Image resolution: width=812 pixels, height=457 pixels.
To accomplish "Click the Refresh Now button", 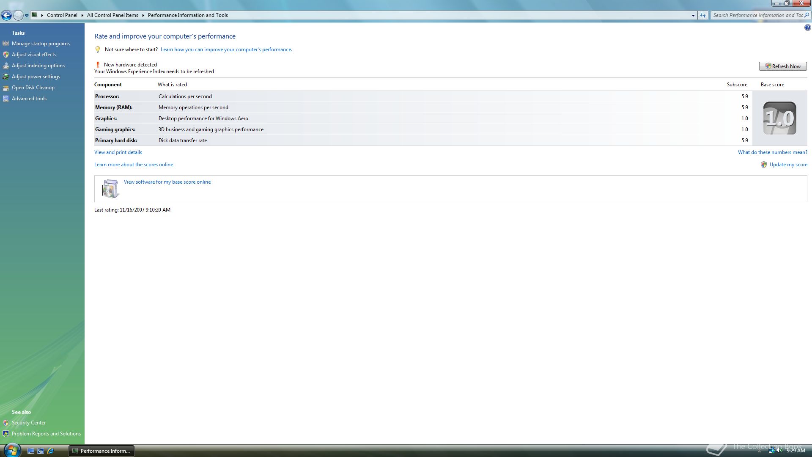I will coord(783,66).
